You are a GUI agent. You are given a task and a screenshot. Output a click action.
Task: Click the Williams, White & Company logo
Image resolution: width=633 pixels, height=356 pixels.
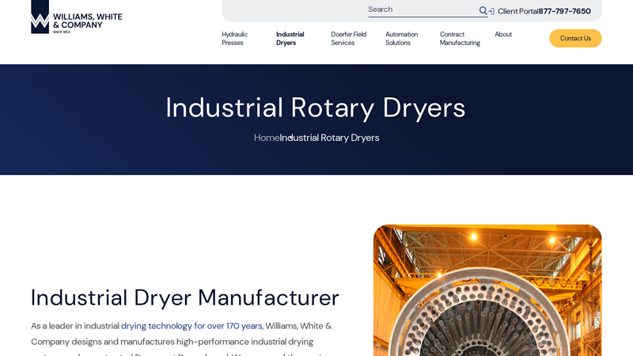click(77, 17)
